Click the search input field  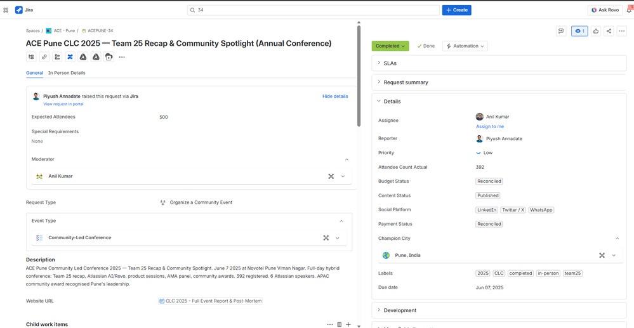point(314,10)
